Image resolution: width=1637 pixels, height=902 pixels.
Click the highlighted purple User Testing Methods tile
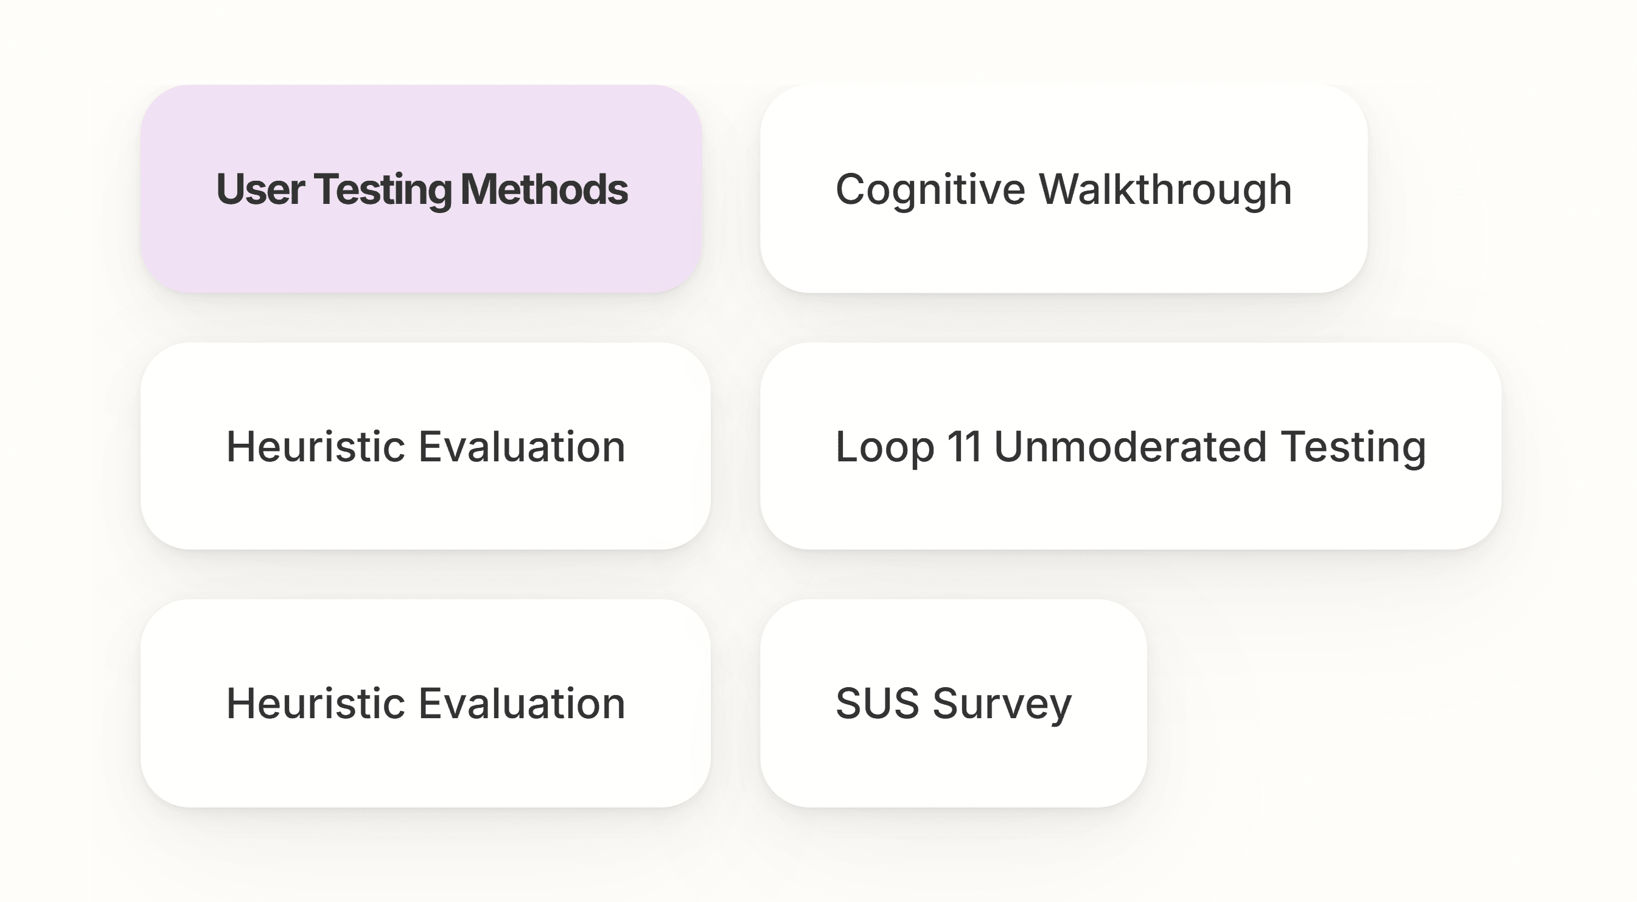tap(421, 189)
